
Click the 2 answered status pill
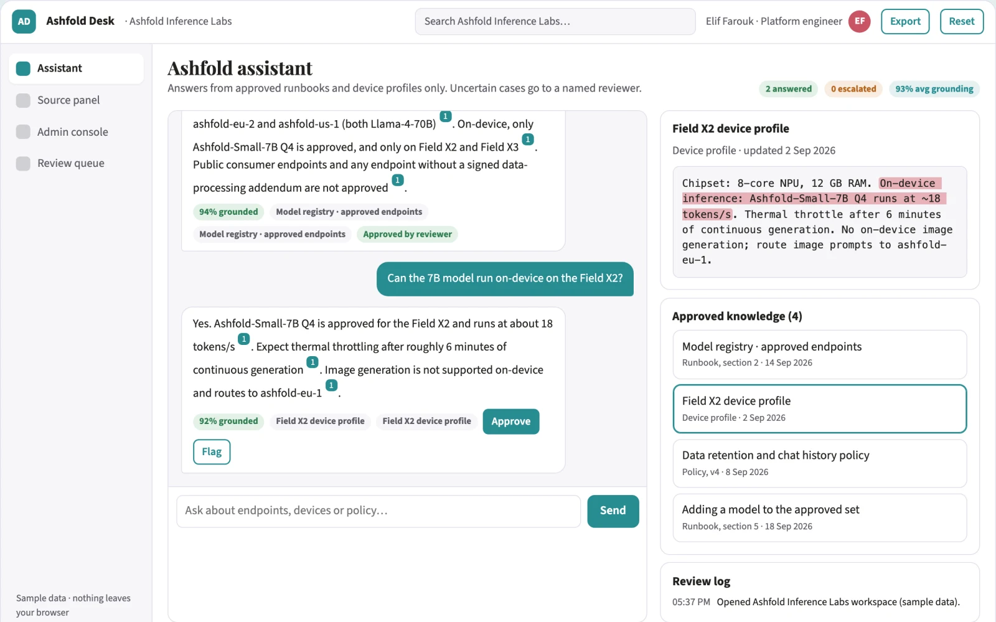click(789, 89)
